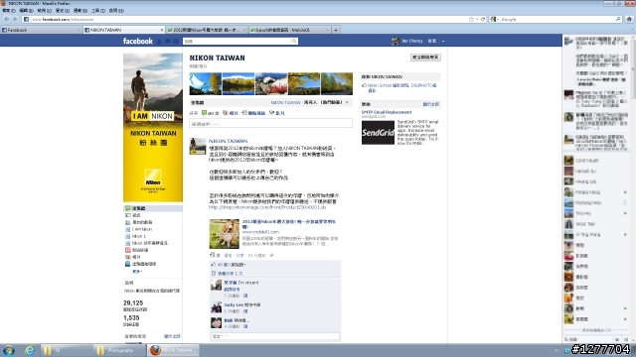The height and width of the screenshot is (357, 636).
Task: Open the wall filter dropdown arrow
Action: coord(347,102)
